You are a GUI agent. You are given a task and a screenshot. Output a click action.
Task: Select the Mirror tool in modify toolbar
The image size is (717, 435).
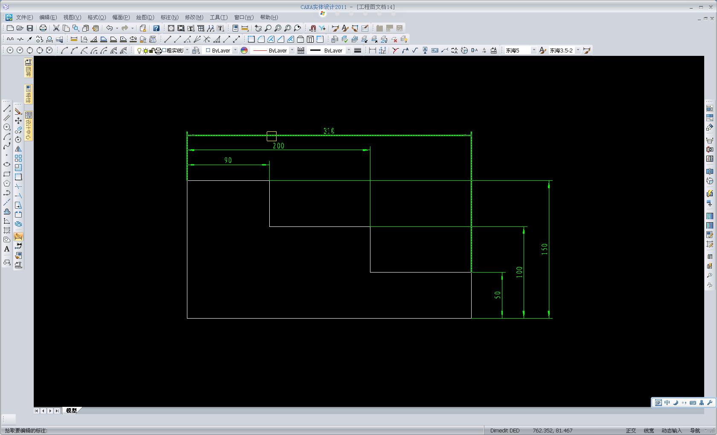(18, 149)
